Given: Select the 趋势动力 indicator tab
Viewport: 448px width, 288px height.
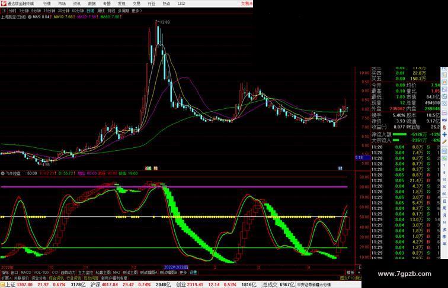Looking at the screenshot, I should [x=68, y=273].
